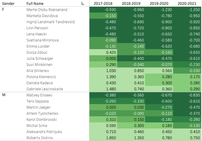Click the Ingrid Landmark Tandrevold row label
The width and height of the screenshot is (202, 141).
click(50, 22)
